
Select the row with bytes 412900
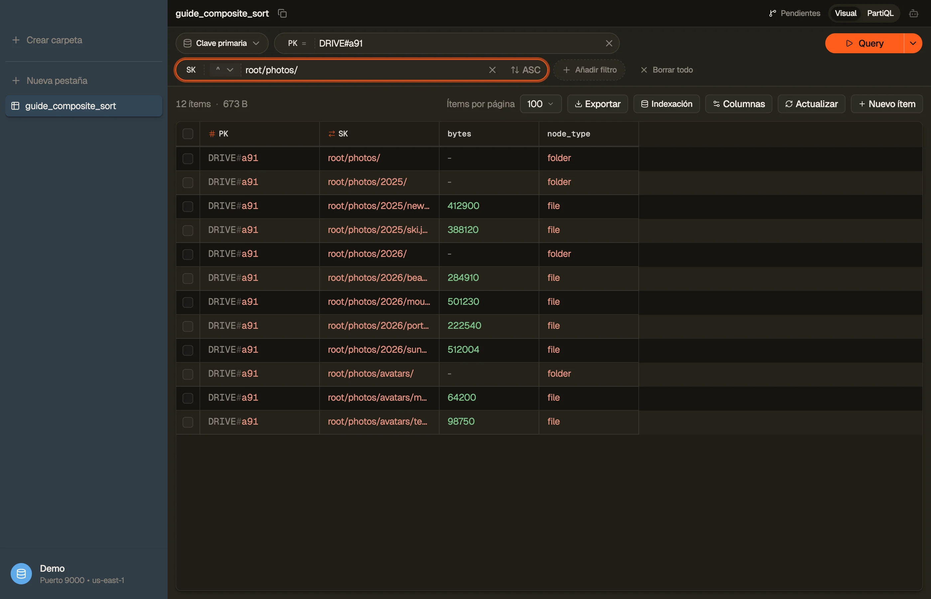pos(188,207)
